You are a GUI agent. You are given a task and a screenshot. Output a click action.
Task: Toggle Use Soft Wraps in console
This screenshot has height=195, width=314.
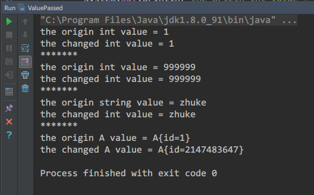25,48
